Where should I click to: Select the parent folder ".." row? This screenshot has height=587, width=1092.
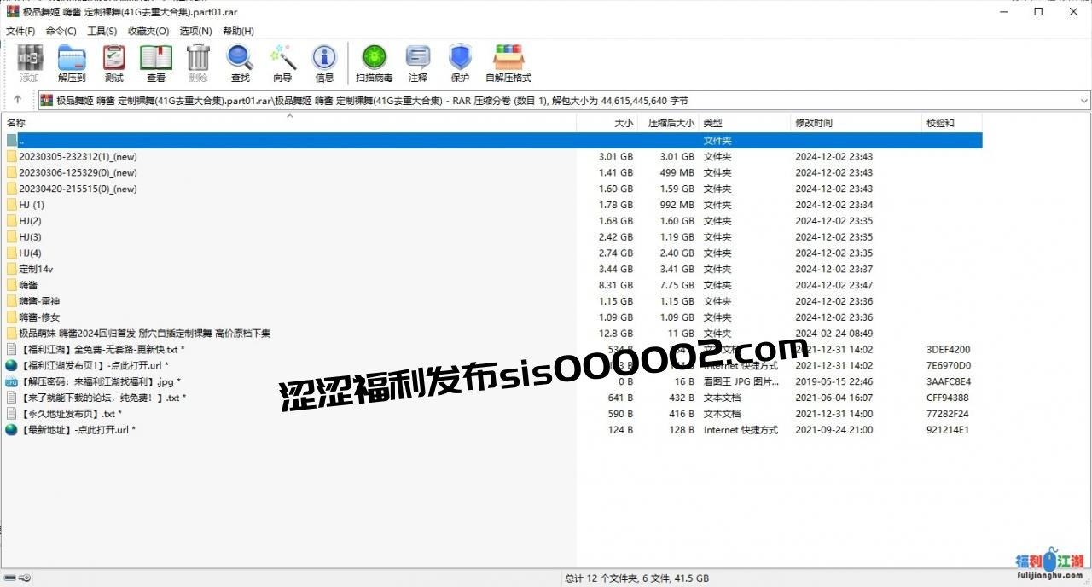click(493, 141)
